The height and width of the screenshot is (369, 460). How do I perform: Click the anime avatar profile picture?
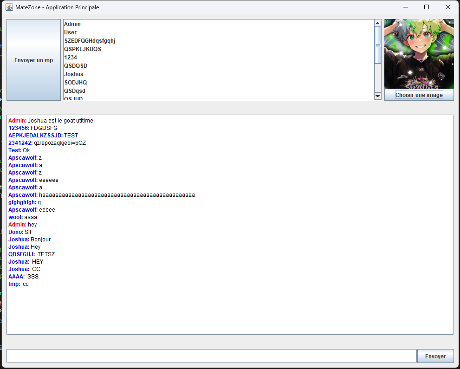[x=419, y=54]
